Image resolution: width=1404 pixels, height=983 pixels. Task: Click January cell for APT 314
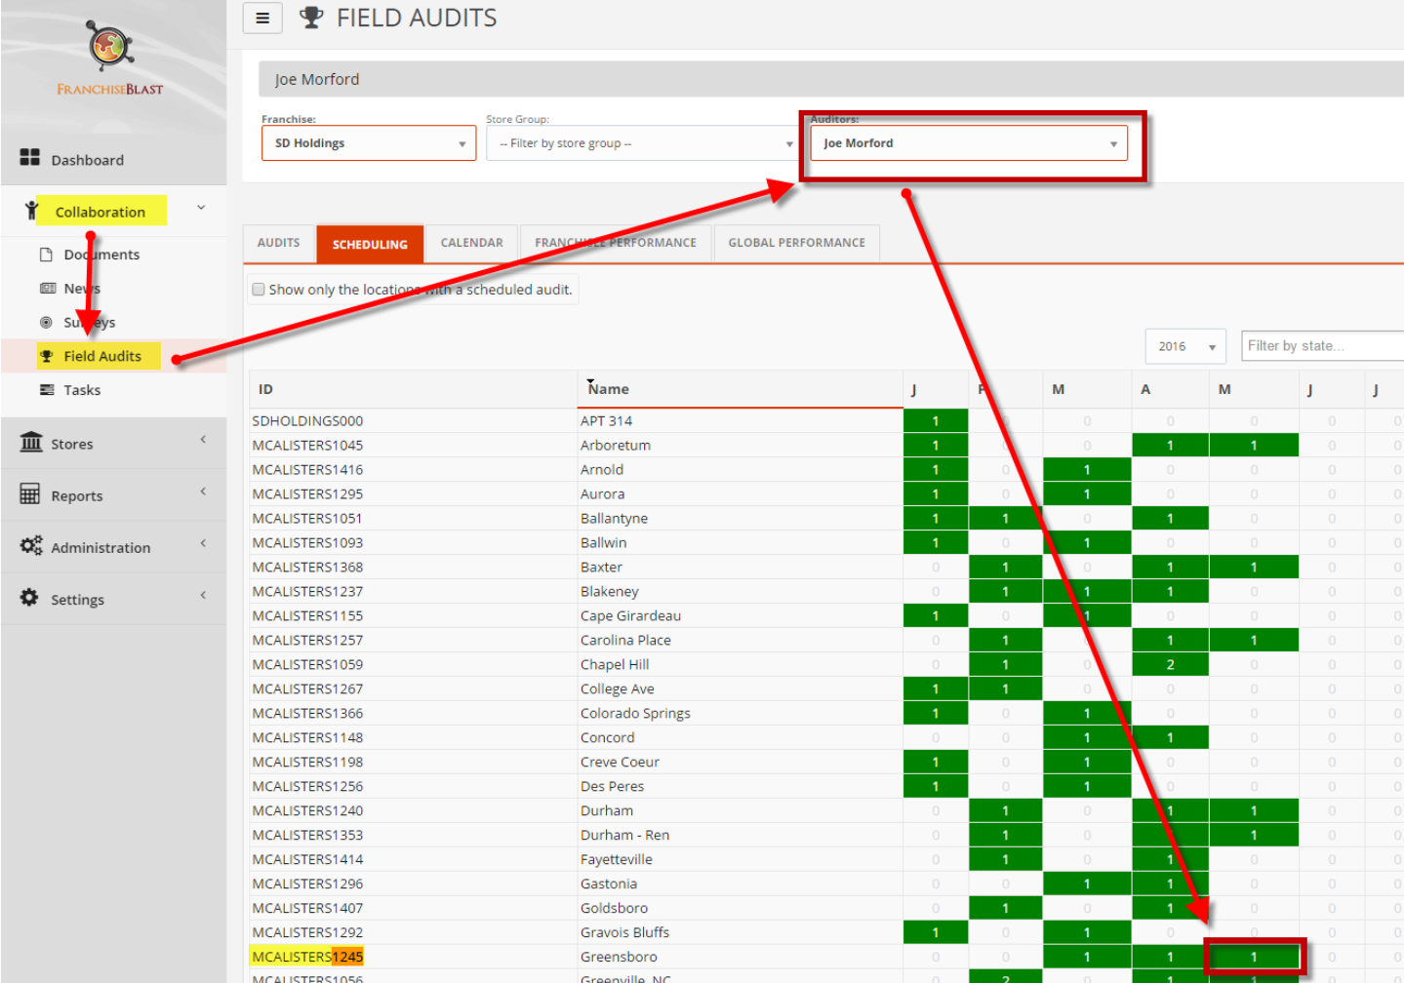936,421
